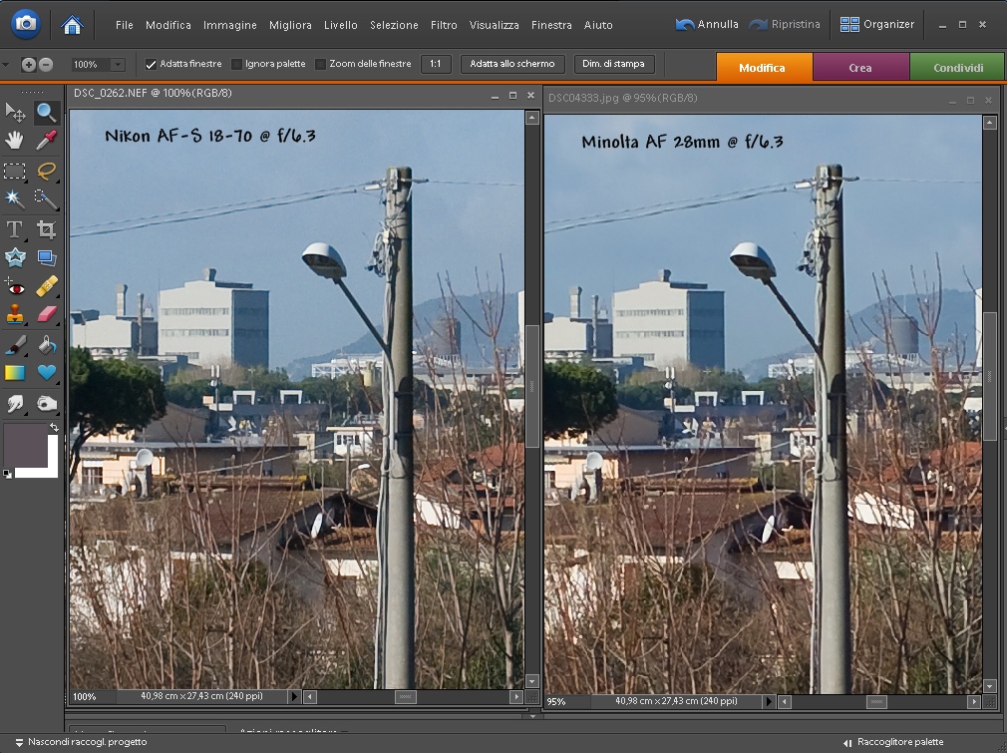The width and height of the screenshot is (1007, 753).
Task: Select the Clone Stamp tool
Action: (15, 314)
